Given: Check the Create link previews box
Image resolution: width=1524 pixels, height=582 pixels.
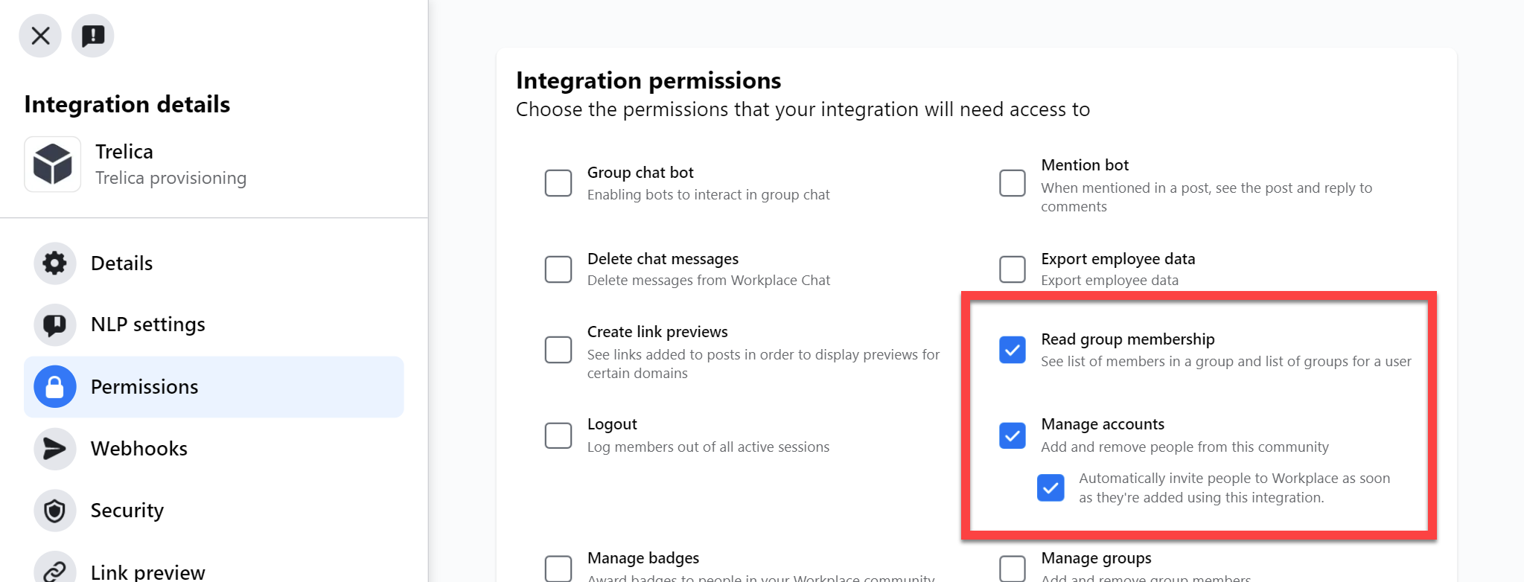Looking at the screenshot, I should click(558, 350).
